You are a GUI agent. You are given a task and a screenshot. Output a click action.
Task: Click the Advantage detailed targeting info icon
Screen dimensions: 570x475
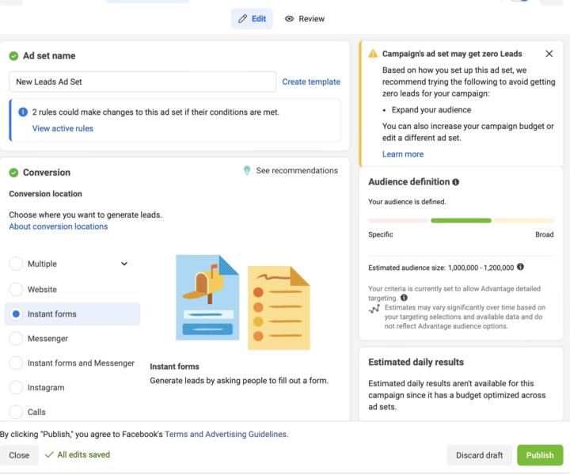click(x=405, y=298)
